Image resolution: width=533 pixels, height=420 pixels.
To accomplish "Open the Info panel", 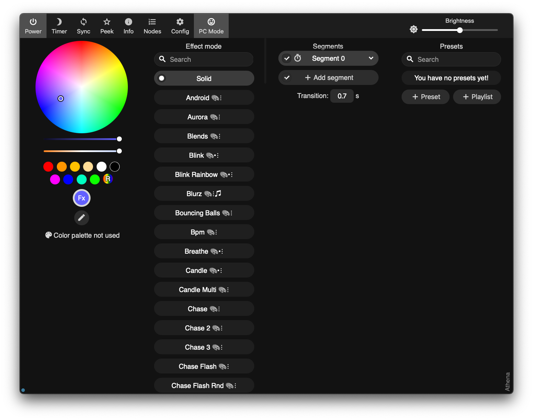I will click(x=128, y=26).
